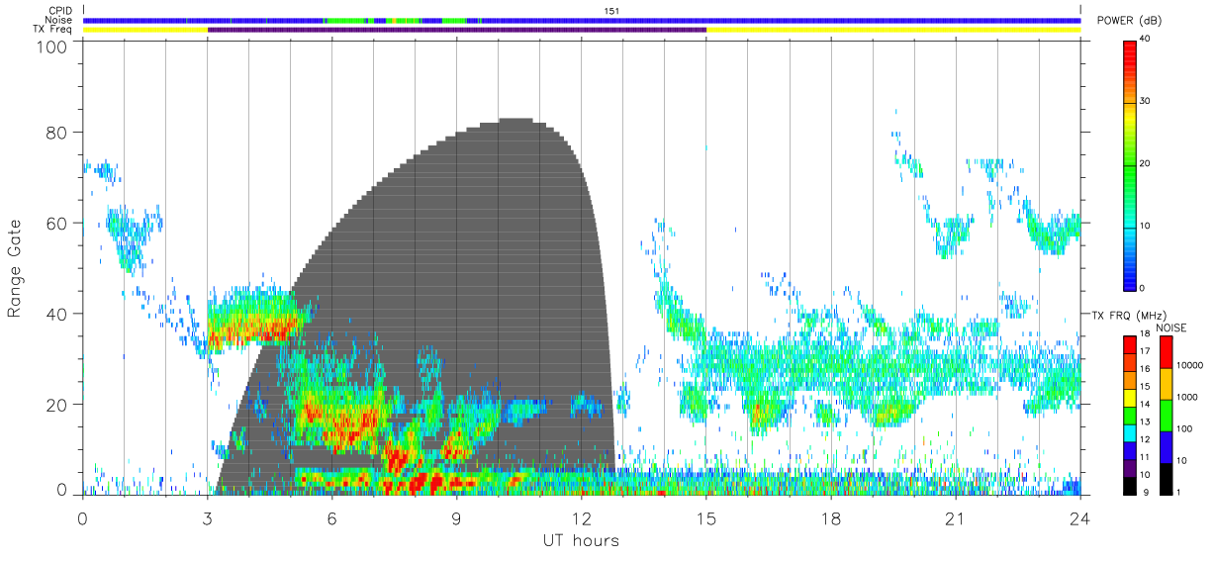Click the 9 label on TX FRQ legend

(x=1144, y=492)
